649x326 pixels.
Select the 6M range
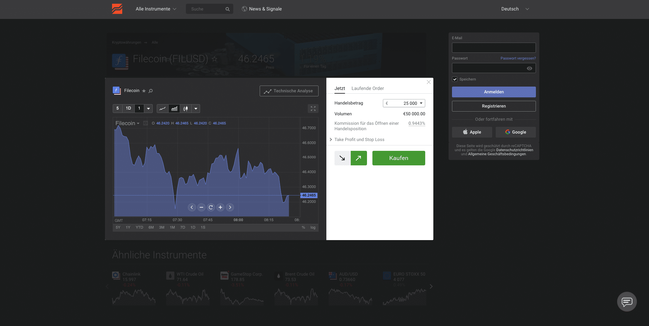pos(151,228)
